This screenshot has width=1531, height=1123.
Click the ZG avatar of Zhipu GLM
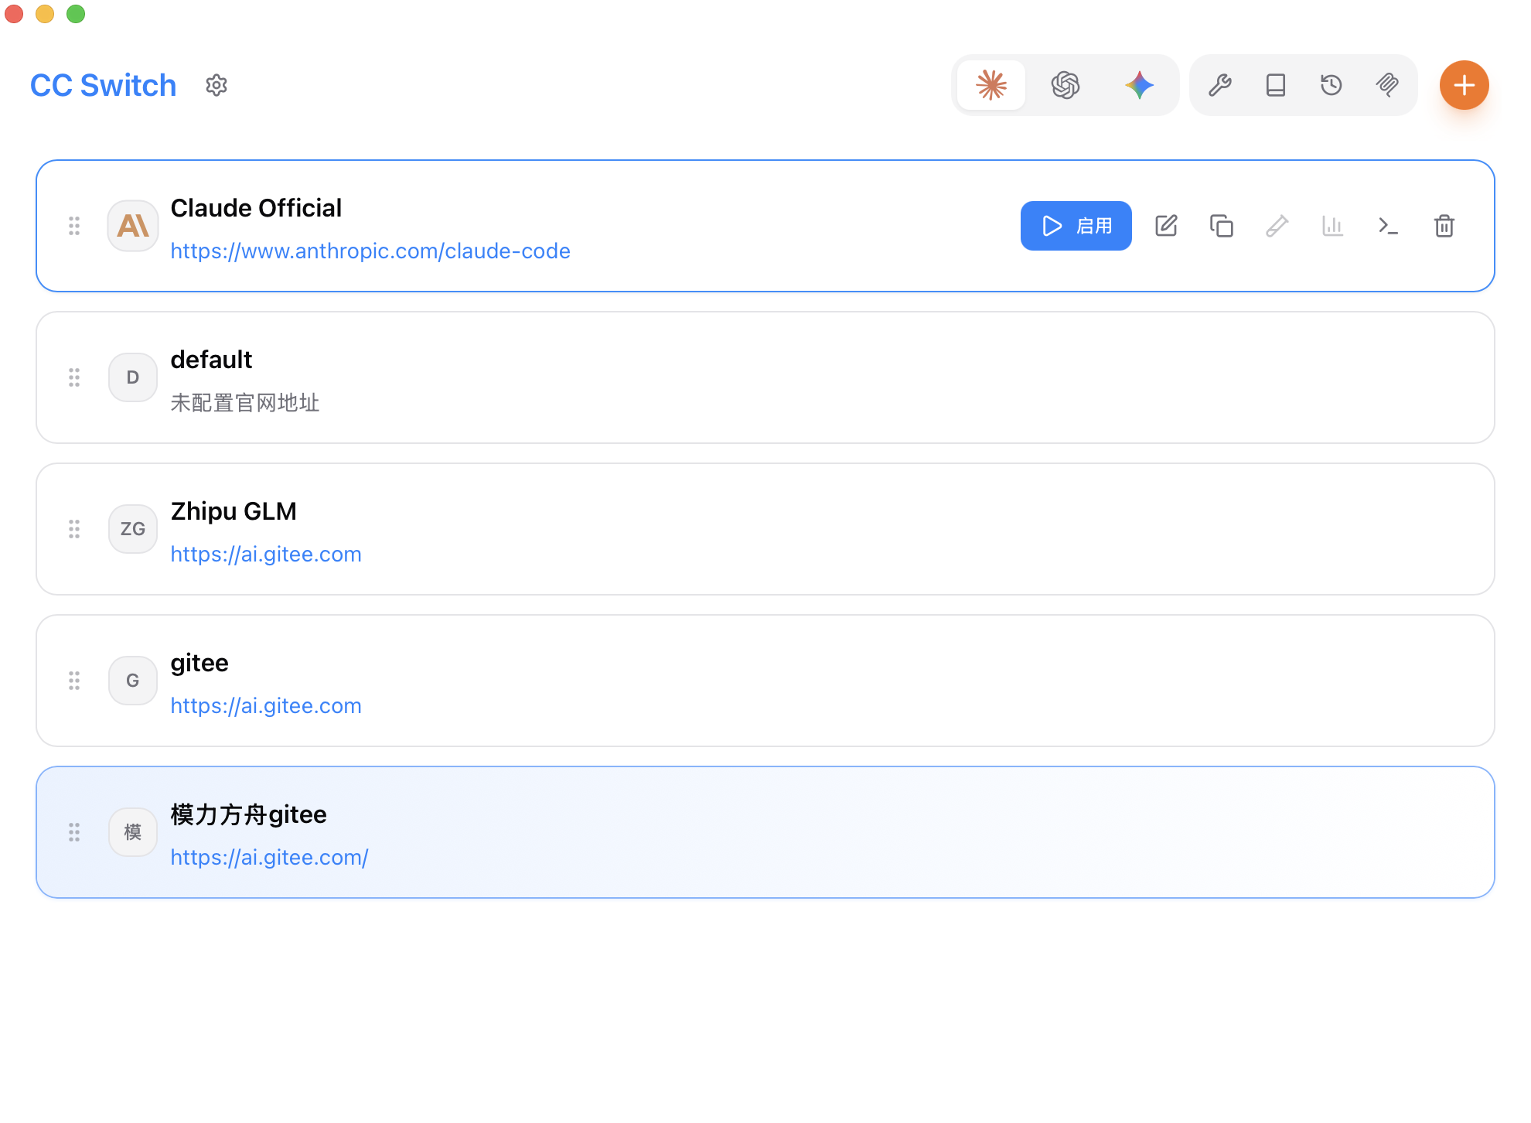point(133,529)
